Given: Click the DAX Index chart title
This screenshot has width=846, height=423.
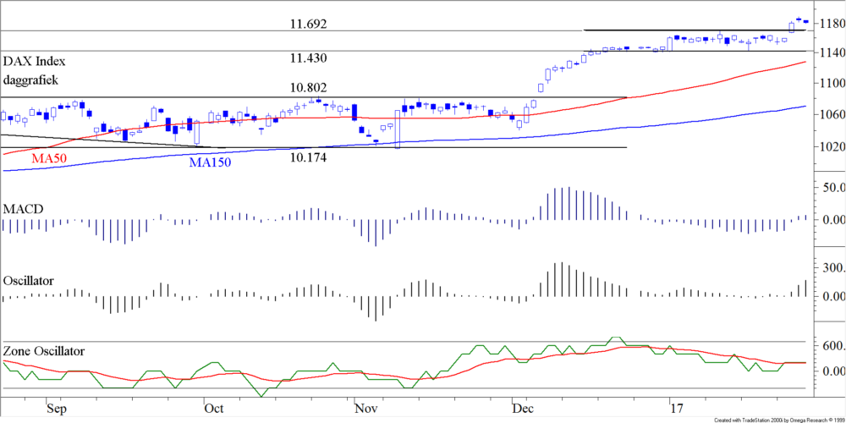Looking at the screenshot, I should 35,61.
